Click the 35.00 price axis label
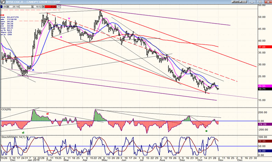Screen dimensions: 272x162 (262, 53)
